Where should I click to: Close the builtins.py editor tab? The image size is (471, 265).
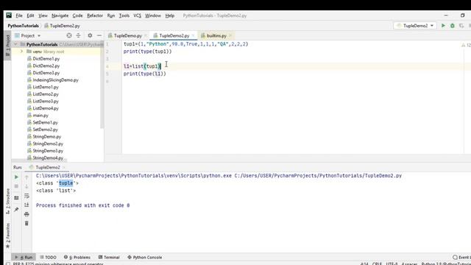230,36
